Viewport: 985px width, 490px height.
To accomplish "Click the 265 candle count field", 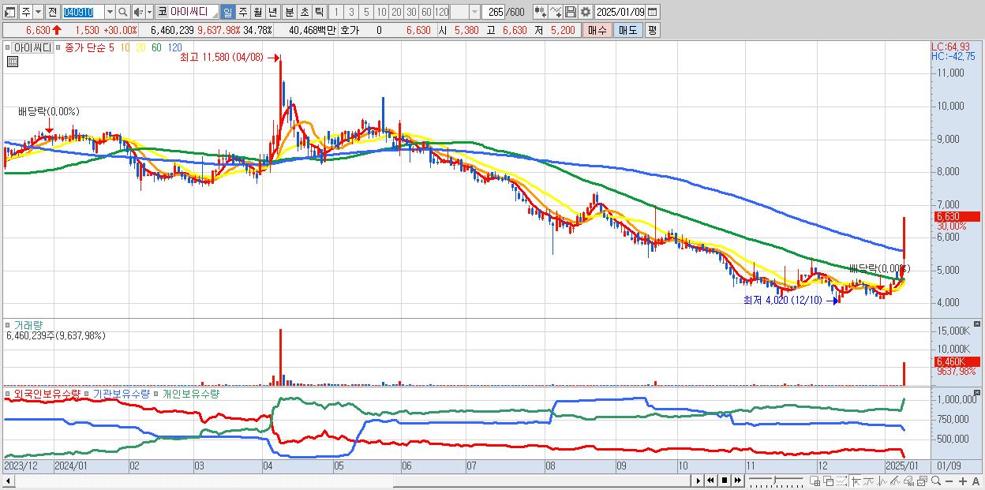I will 494,12.
